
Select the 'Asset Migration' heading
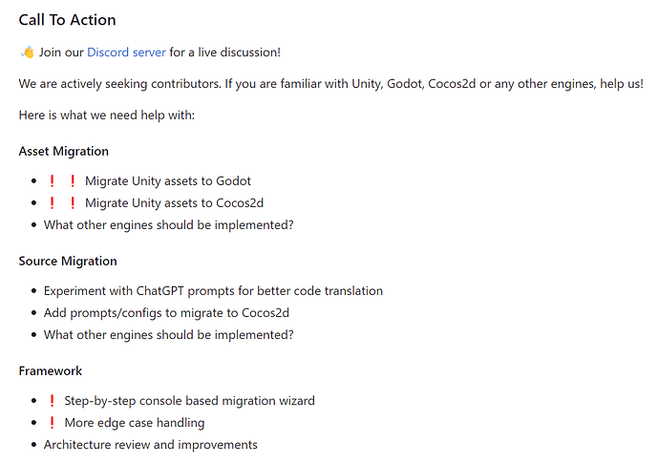(x=64, y=151)
